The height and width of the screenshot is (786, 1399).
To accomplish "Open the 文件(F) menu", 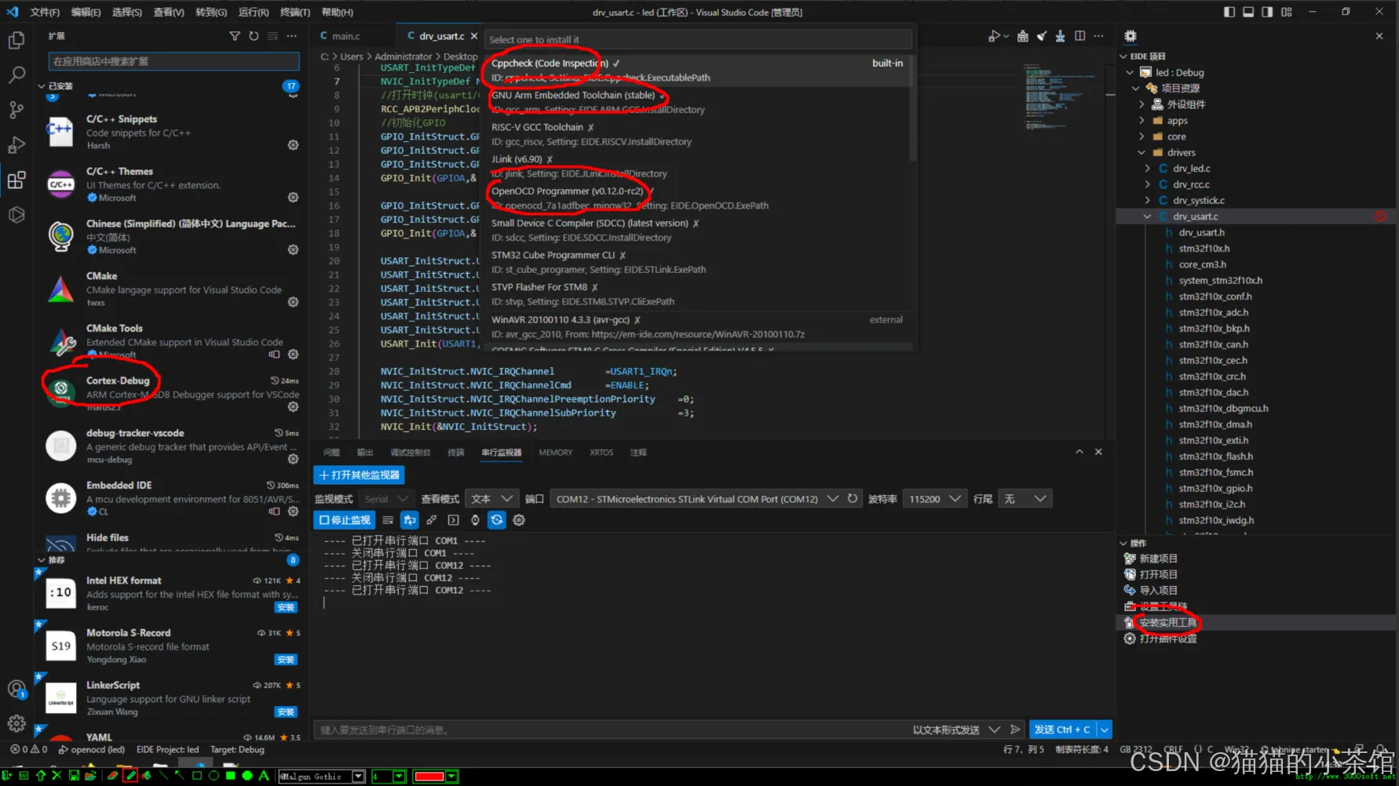I will coord(45,12).
